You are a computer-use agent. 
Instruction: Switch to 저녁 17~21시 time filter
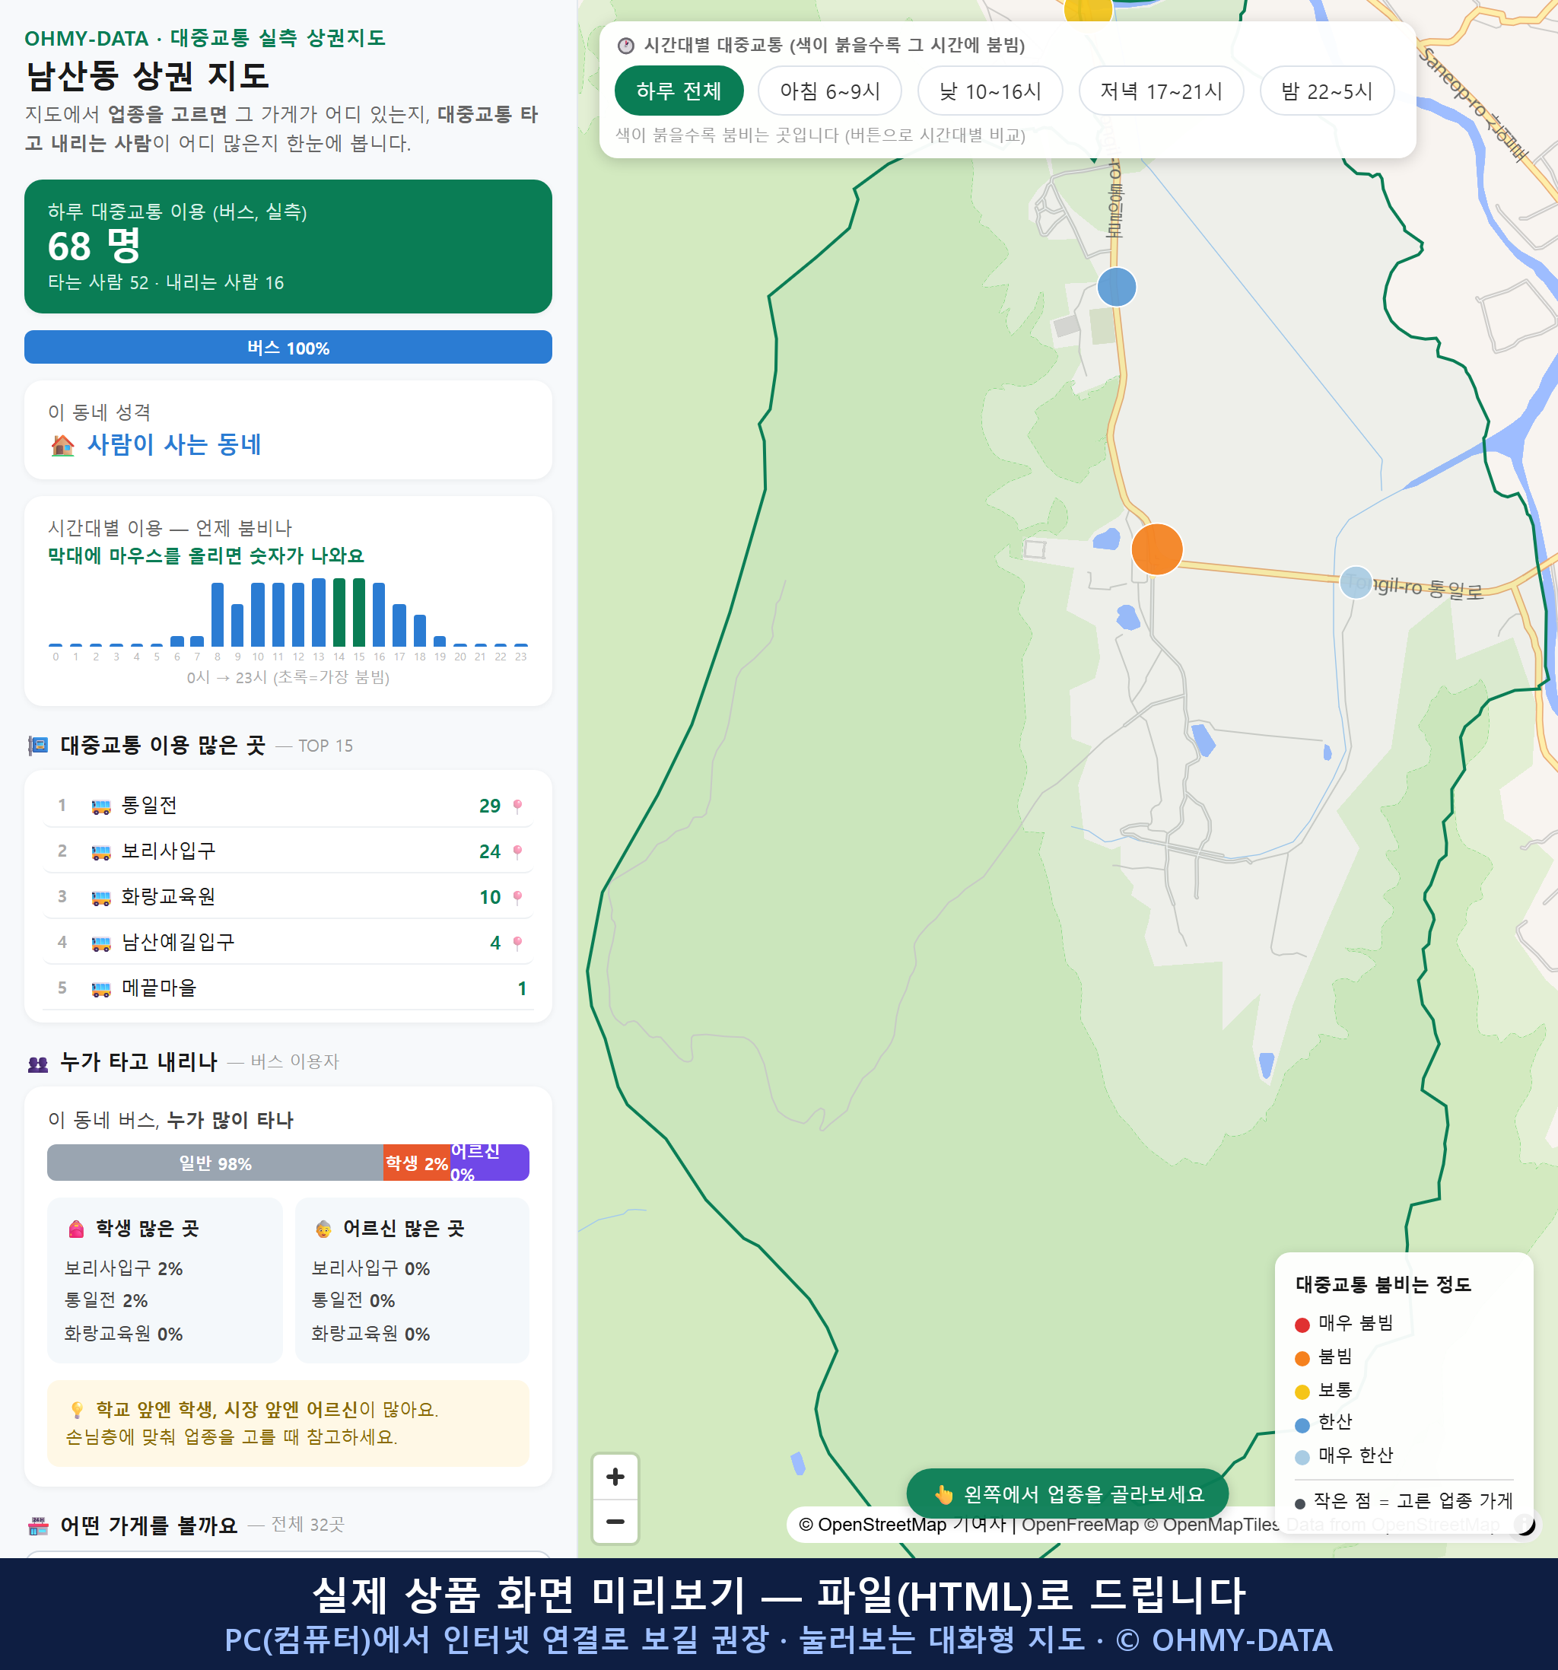click(1160, 91)
